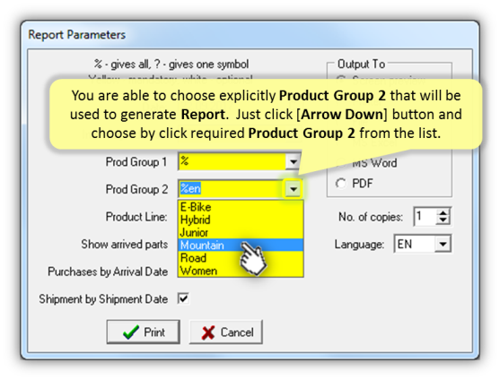
Task: Toggle Shipment by Shipment Date checkbox
Action: click(183, 298)
